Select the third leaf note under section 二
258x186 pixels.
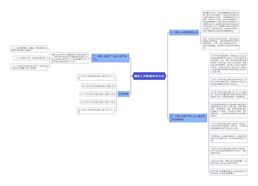[29, 67]
